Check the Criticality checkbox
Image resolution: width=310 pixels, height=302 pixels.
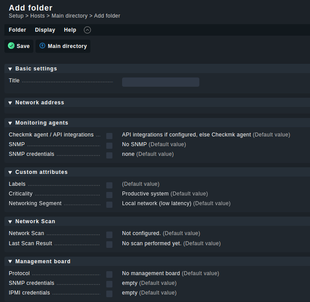coord(109,195)
